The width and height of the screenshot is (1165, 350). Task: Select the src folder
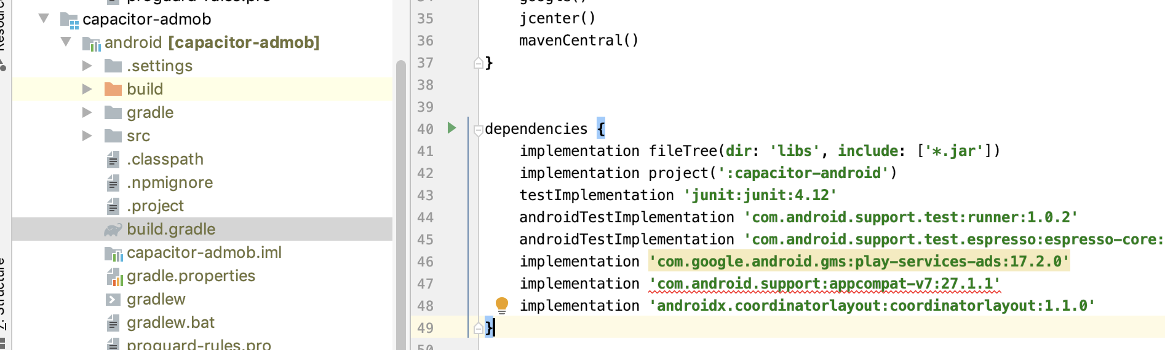pyautogui.click(x=138, y=136)
